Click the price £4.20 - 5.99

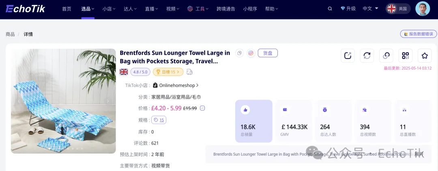coord(166,108)
